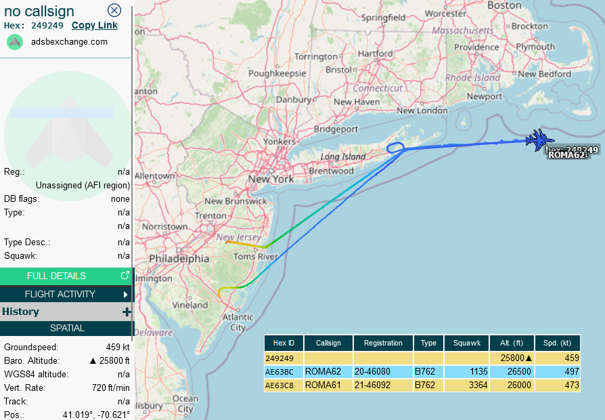Image resolution: width=605 pixels, height=420 pixels.
Task: Click the Hex: 249249 value in the panel
Action: 47,26
